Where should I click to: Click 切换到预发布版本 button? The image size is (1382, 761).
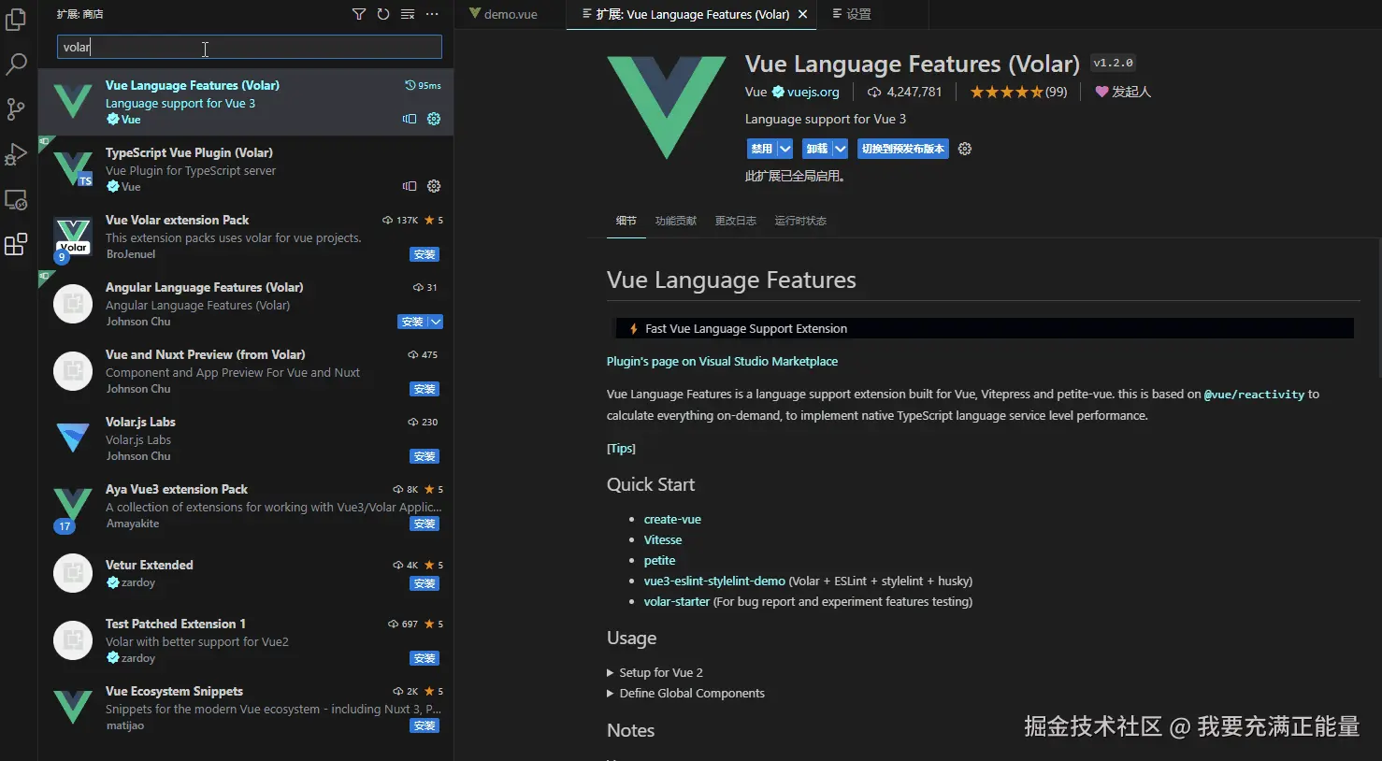[903, 149]
